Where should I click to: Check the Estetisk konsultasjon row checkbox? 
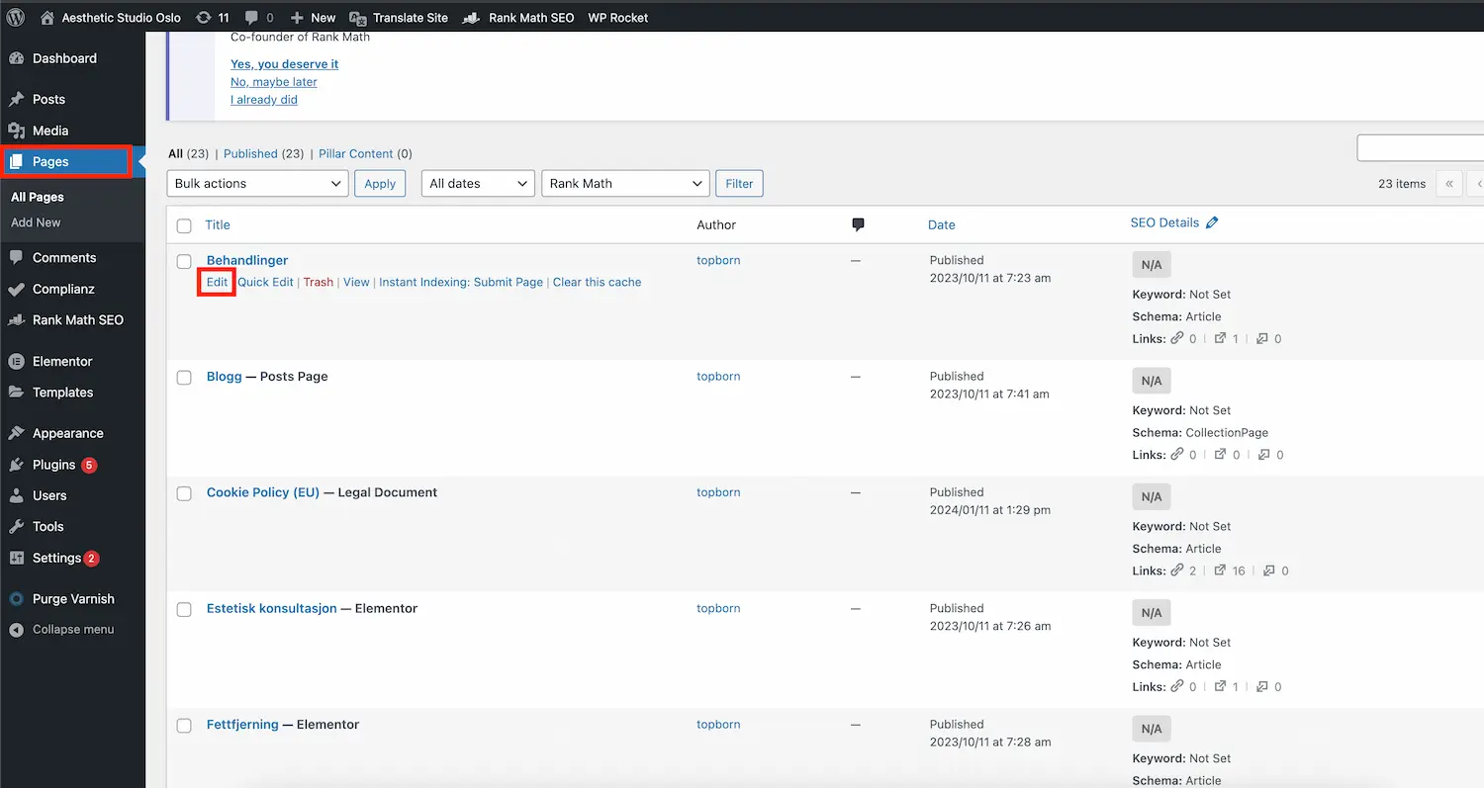184,609
